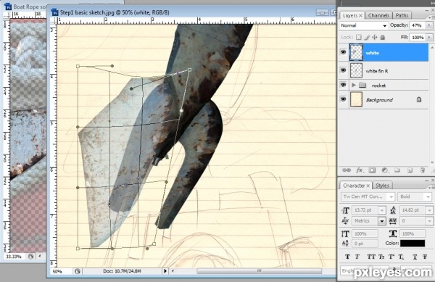Hide the Background layer
Image resolution: width=435 pixels, height=282 pixels.
[x=343, y=99]
